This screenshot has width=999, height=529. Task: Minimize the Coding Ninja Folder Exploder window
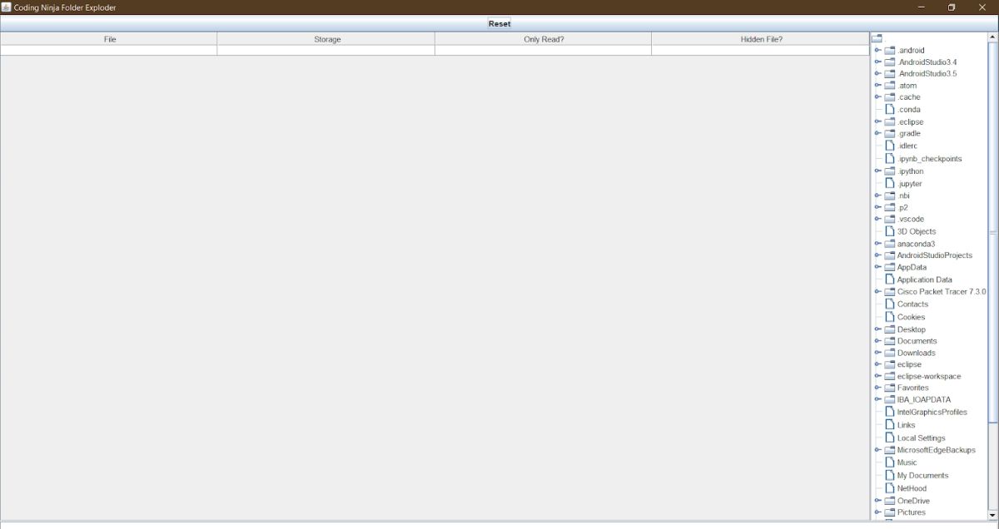pos(922,7)
